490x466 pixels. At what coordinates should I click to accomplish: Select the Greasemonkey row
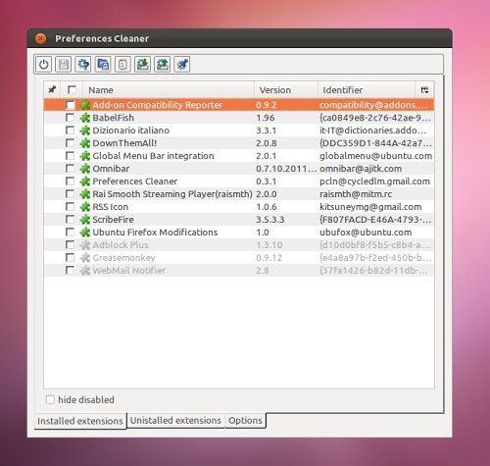point(239,258)
